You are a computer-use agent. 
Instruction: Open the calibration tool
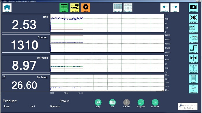(193, 59)
